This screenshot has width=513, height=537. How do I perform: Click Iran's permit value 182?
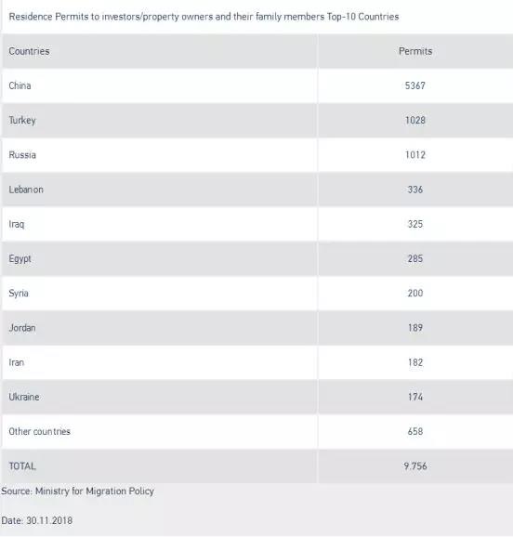click(x=415, y=362)
